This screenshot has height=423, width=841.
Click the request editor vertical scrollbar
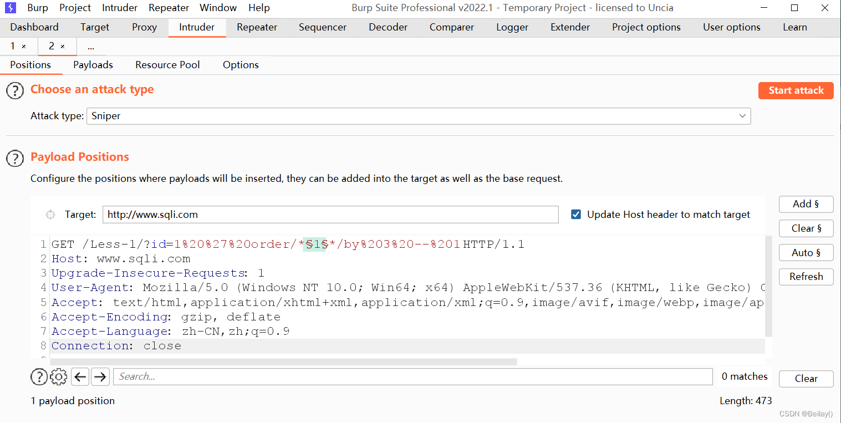[768, 286]
